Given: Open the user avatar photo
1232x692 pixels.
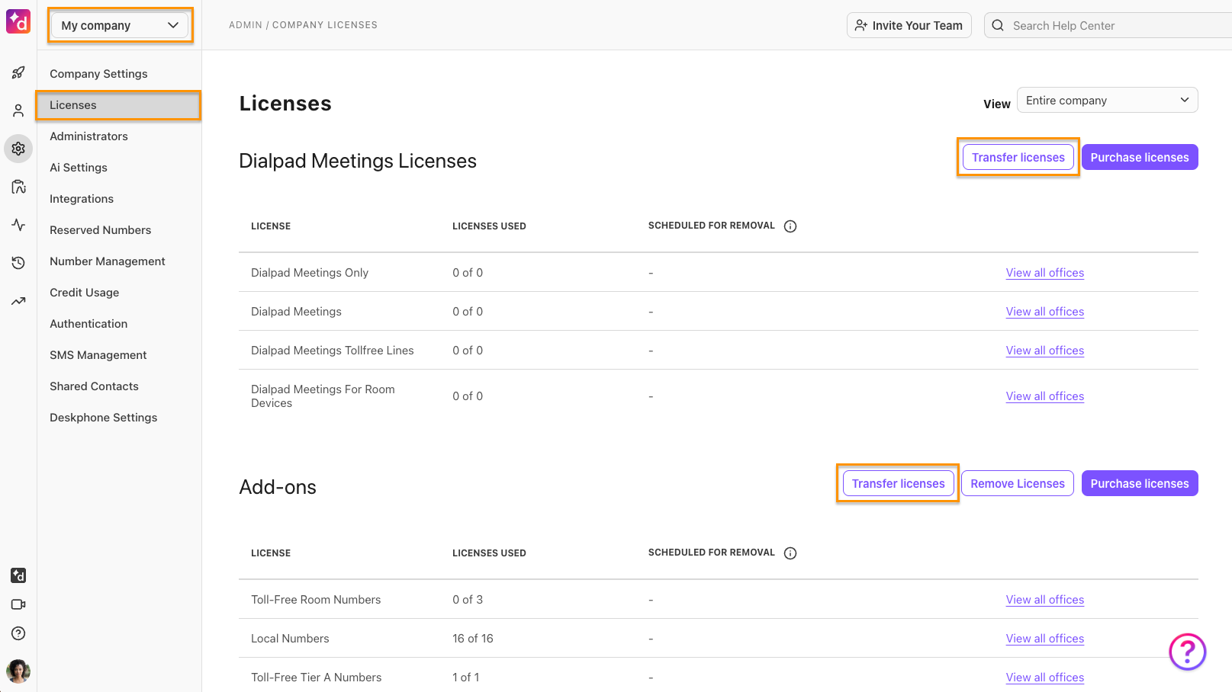Looking at the screenshot, I should click(18, 671).
